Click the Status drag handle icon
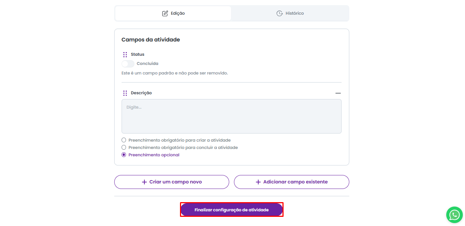 click(125, 54)
